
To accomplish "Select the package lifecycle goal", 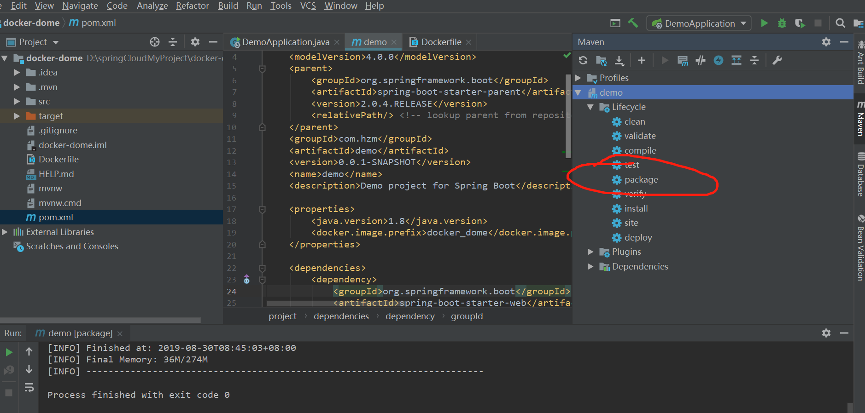I will click(641, 179).
